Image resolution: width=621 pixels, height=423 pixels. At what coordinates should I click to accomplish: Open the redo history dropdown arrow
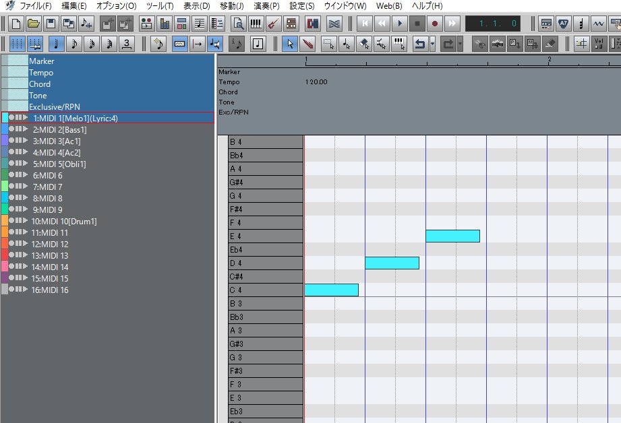pyautogui.click(x=461, y=44)
